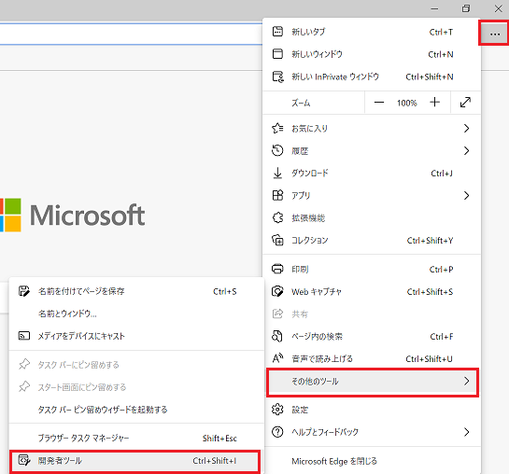
Task: Click the 100% zoom level value
Action: [406, 103]
